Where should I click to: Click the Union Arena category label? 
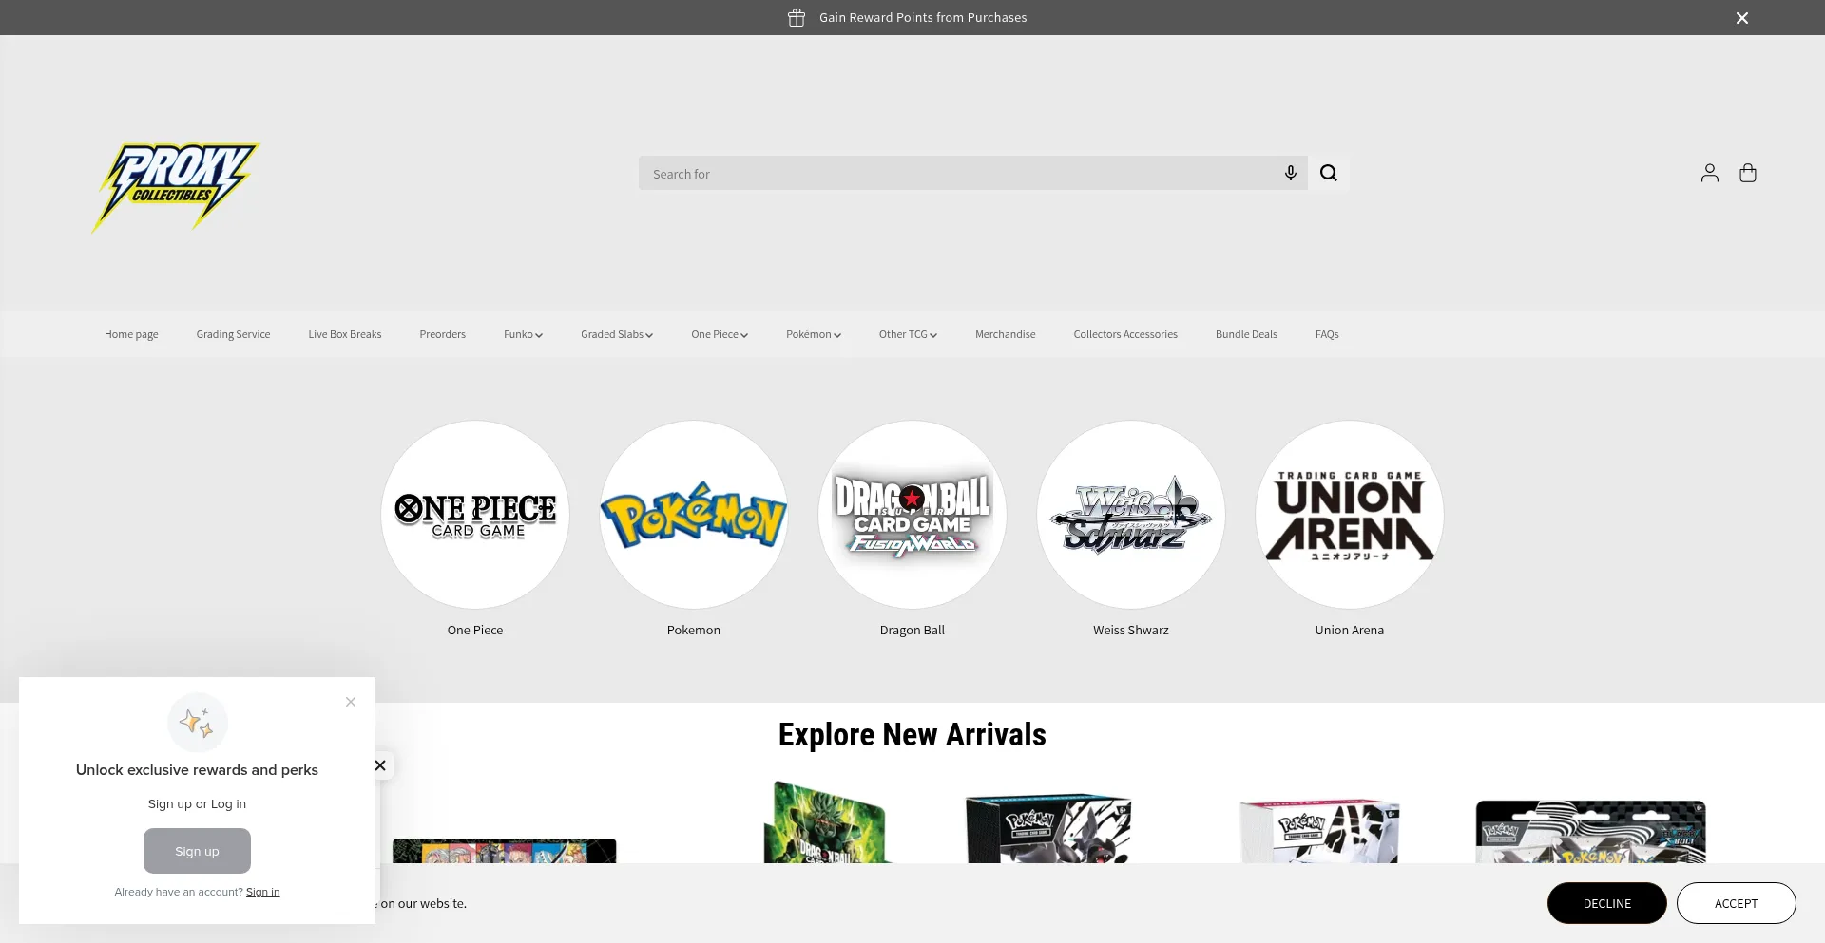[1350, 630]
